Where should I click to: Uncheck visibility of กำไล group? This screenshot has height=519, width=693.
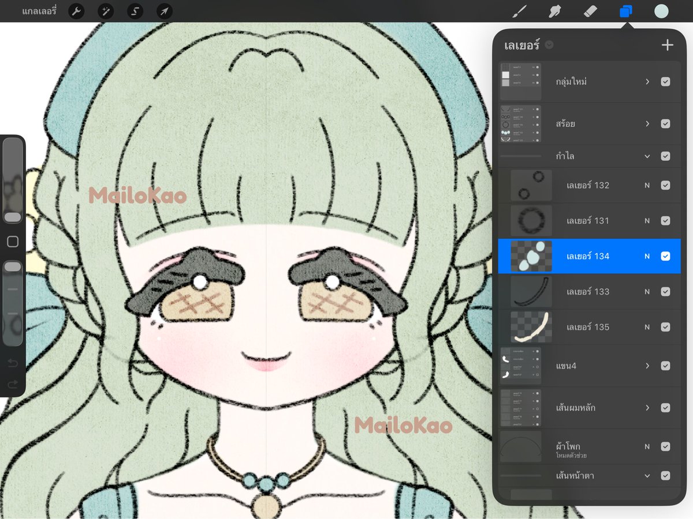pyautogui.click(x=665, y=156)
